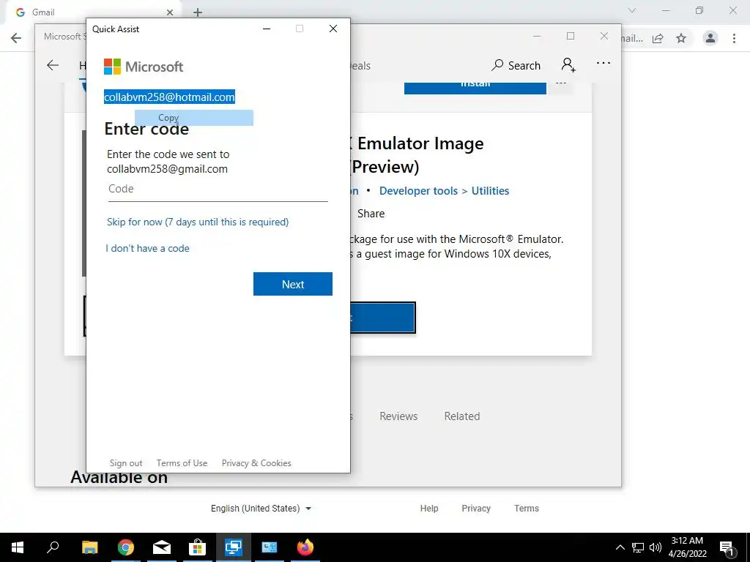Open Firefox from taskbar

point(305,547)
